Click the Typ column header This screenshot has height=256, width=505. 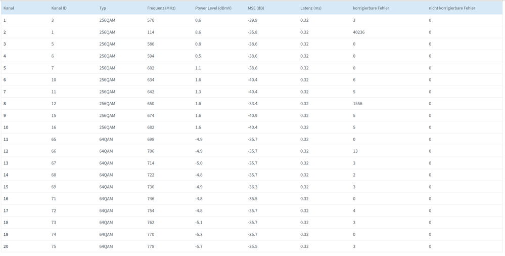click(103, 8)
